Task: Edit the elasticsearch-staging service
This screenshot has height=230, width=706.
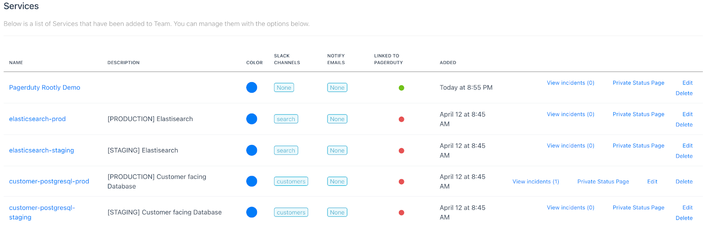Action: tap(687, 145)
